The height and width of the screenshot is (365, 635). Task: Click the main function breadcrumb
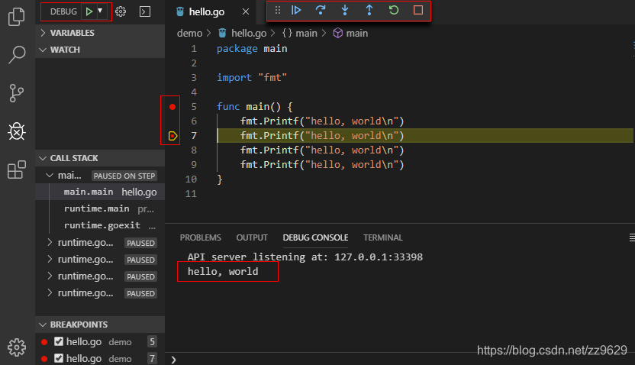tap(351, 34)
